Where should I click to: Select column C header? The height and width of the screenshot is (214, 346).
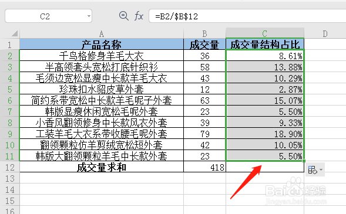point(265,33)
